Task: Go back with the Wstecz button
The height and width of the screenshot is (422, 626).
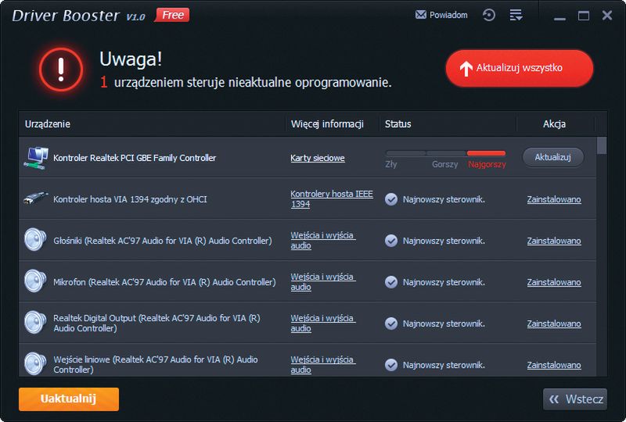Action: pyautogui.click(x=575, y=399)
